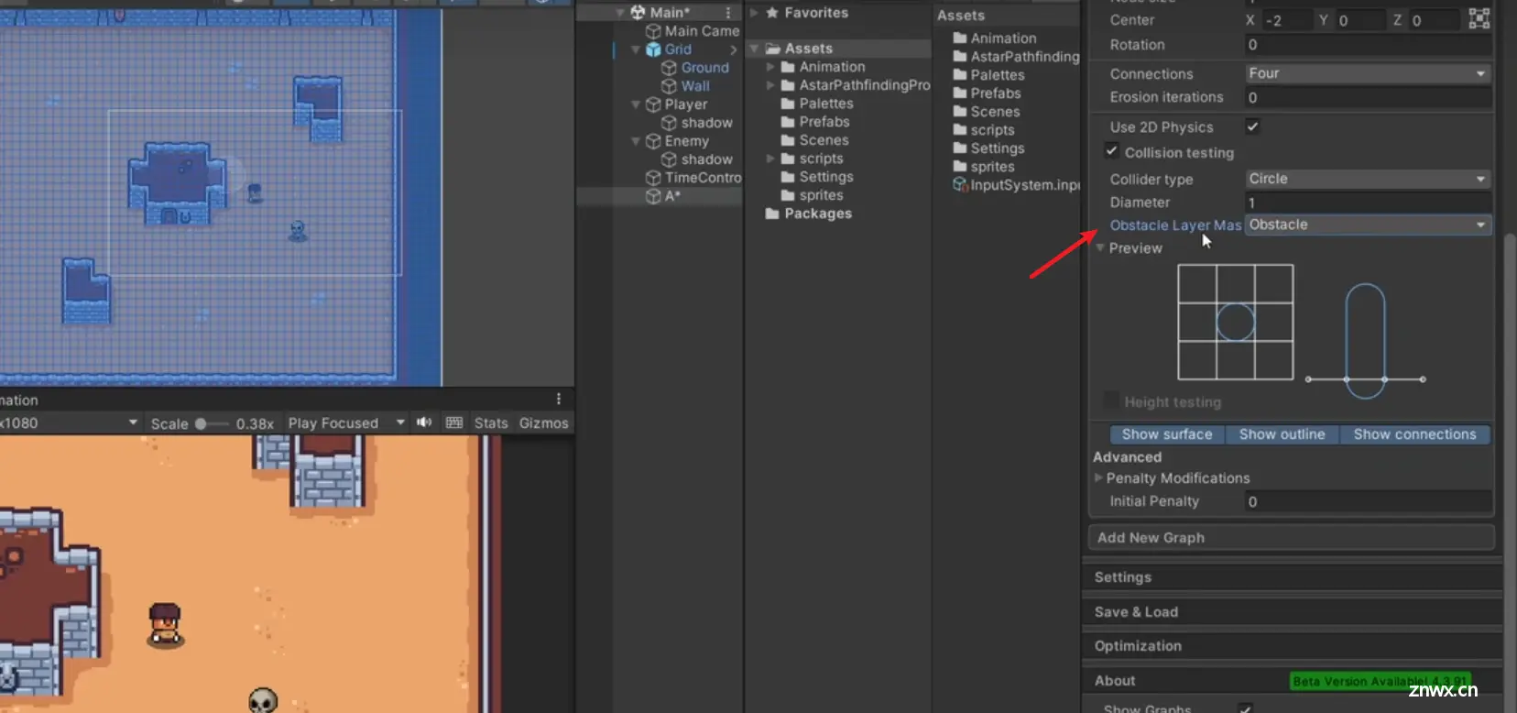Open the Save & Load section
1517x713 pixels.
point(1292,612)
